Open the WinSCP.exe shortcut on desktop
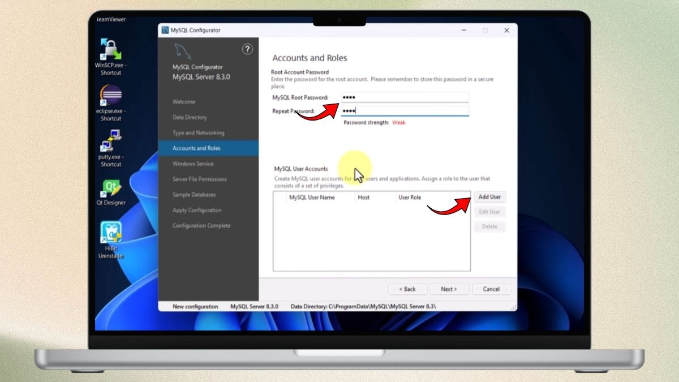679x382 pixels. (111, 57)
